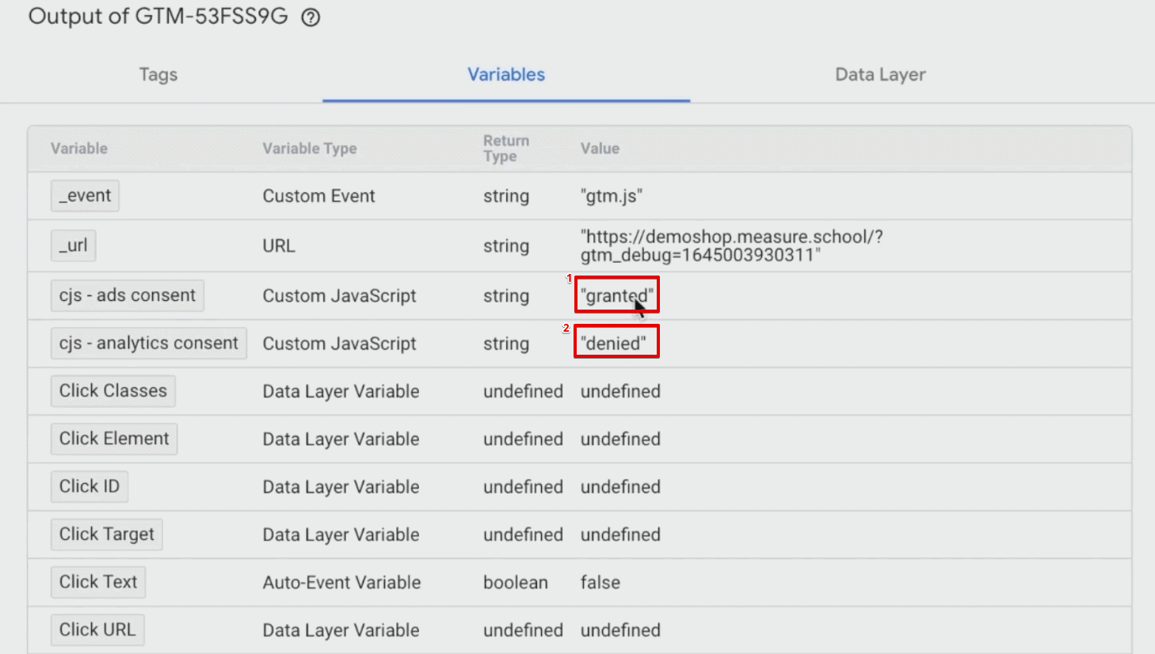Screen dimensions: 1155x654
Task: Open the help icon next to GTM-53FSS9G
Action: (310, 17)
